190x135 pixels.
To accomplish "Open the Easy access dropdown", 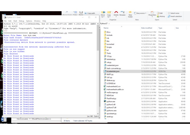I will pos(140,13).
